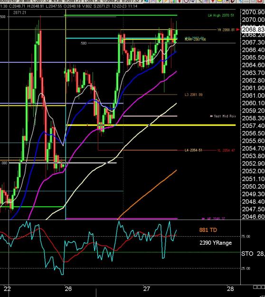Select the O:2048.18 open value in header

(x=72, y=6)
